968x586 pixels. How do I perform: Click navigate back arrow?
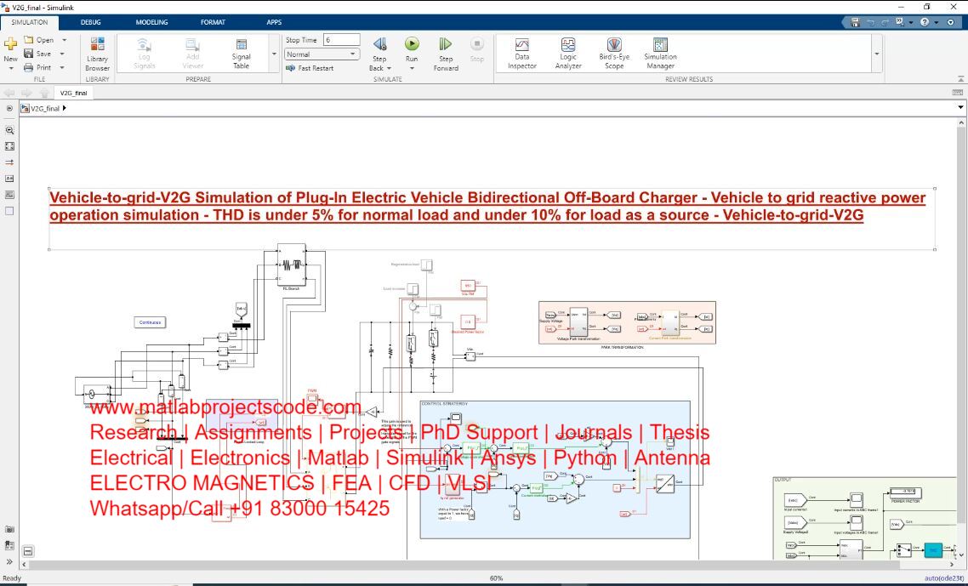pyautogui.click(x=9, y=94)
